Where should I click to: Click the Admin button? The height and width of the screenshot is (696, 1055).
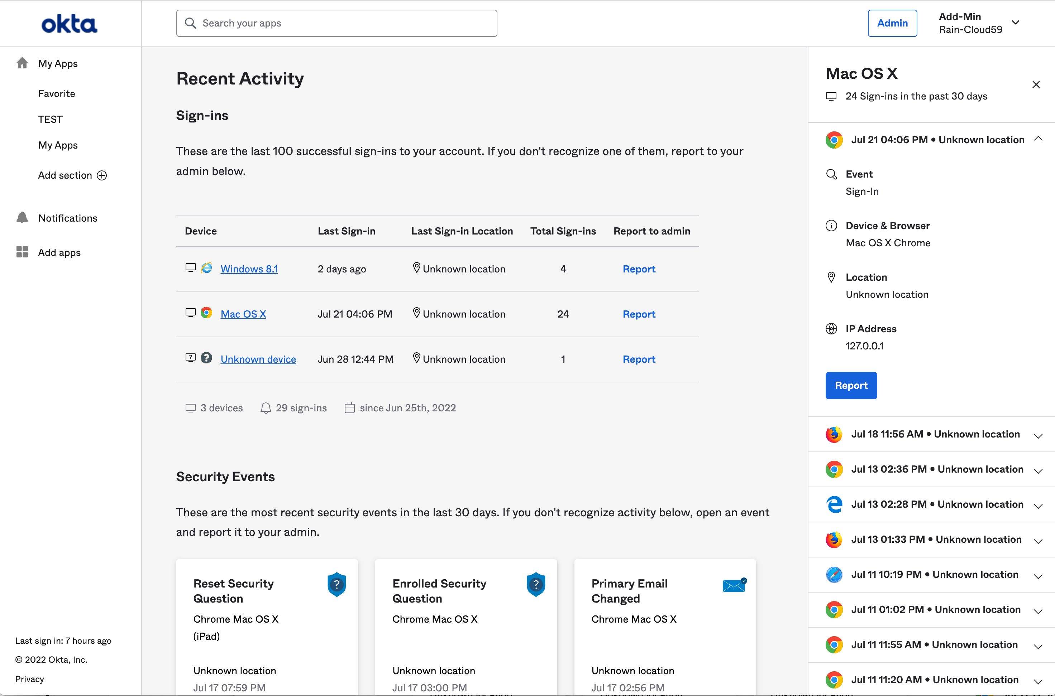[x=892, y=23]
